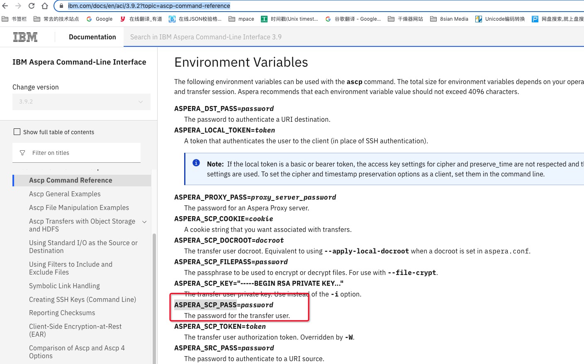
Task: Click ASPERA_SRC_PASS=password text
Action: [224, 348]
